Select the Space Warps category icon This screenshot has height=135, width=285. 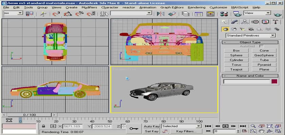click(268, 29)
